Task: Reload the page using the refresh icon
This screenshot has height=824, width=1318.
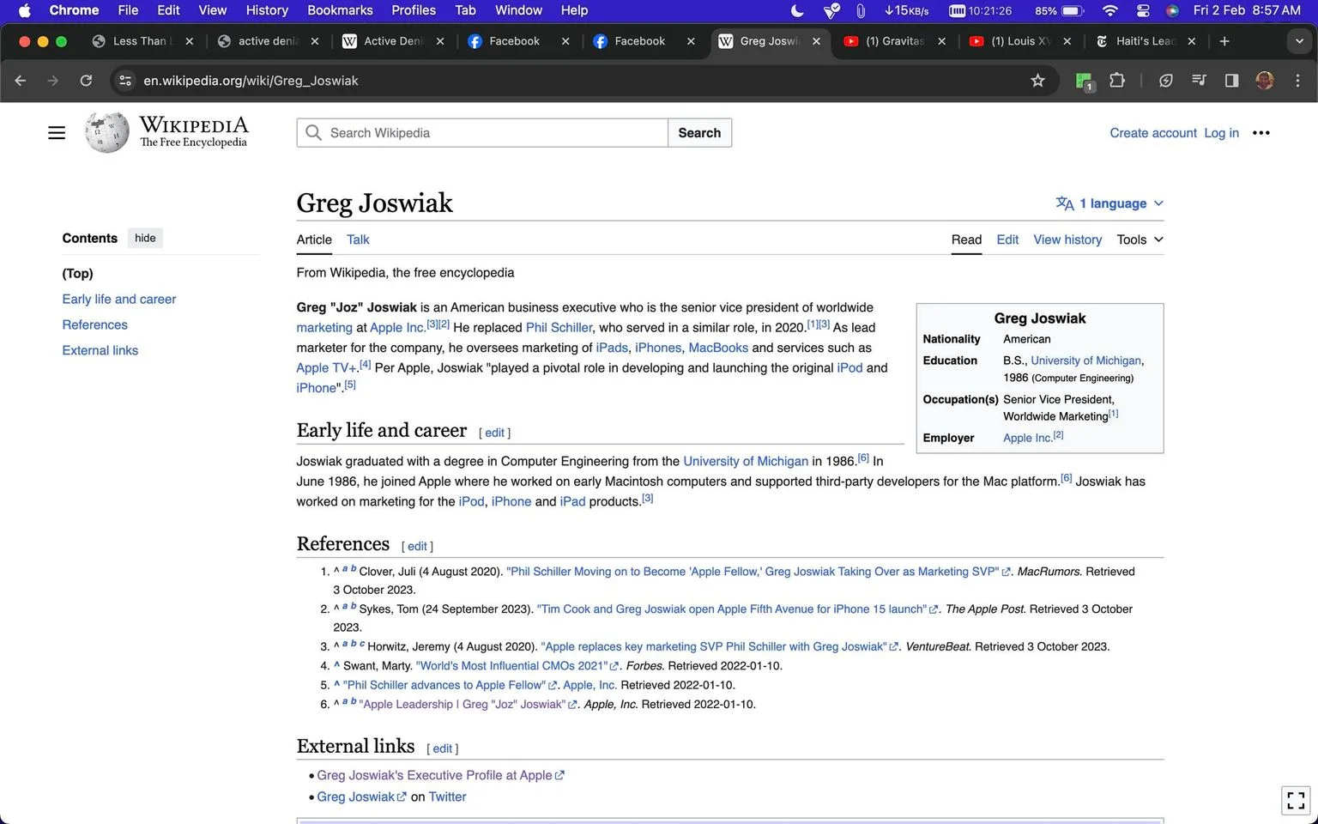Action: (86, 81)
